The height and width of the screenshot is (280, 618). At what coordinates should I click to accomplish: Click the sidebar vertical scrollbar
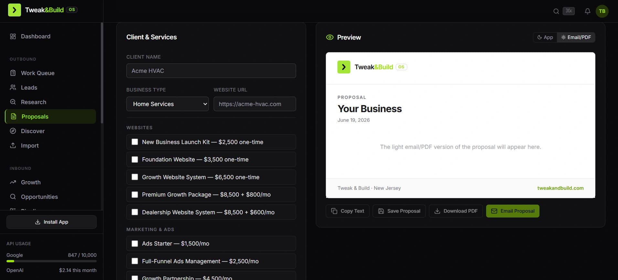tap(102, 73)
